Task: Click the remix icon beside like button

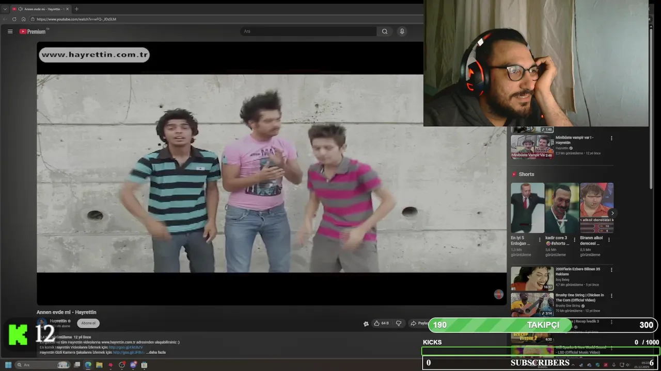Action: click(x=366, y=324)
